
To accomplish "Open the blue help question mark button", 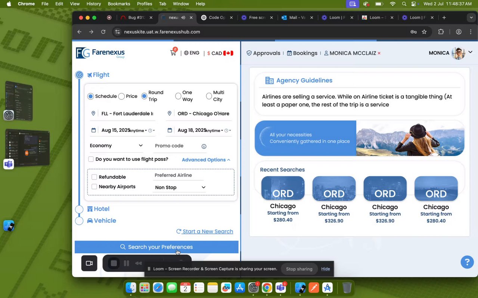I will coord(467,262).
